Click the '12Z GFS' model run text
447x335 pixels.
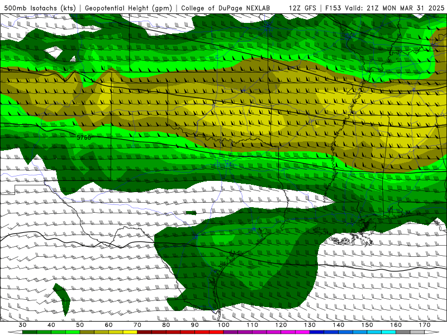[302, 8]
